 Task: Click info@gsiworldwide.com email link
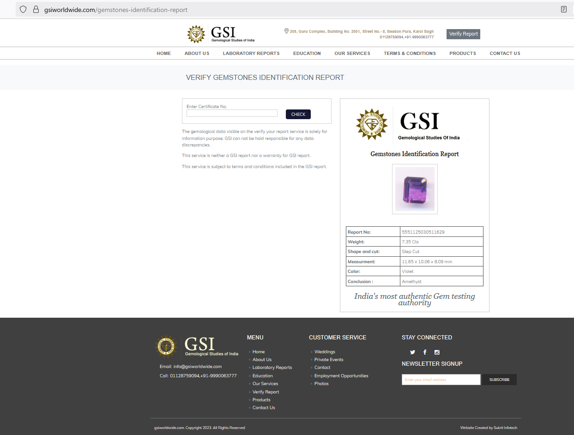click(x=198, y=367)
